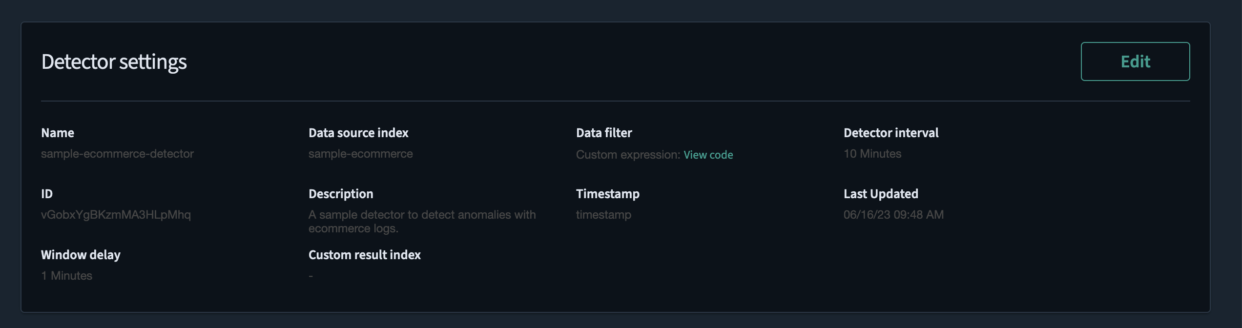The height and width of the screenshot is (328, 1242).
Task: Select the lowercase timestamp field value
Action: [603, 215]
